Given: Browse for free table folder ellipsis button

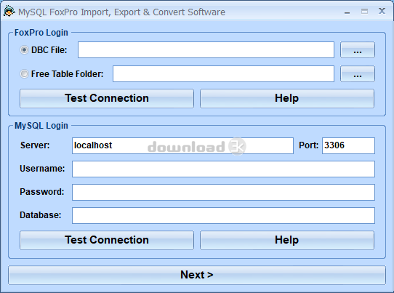Looking at the screenshot, I should (358, 74).
